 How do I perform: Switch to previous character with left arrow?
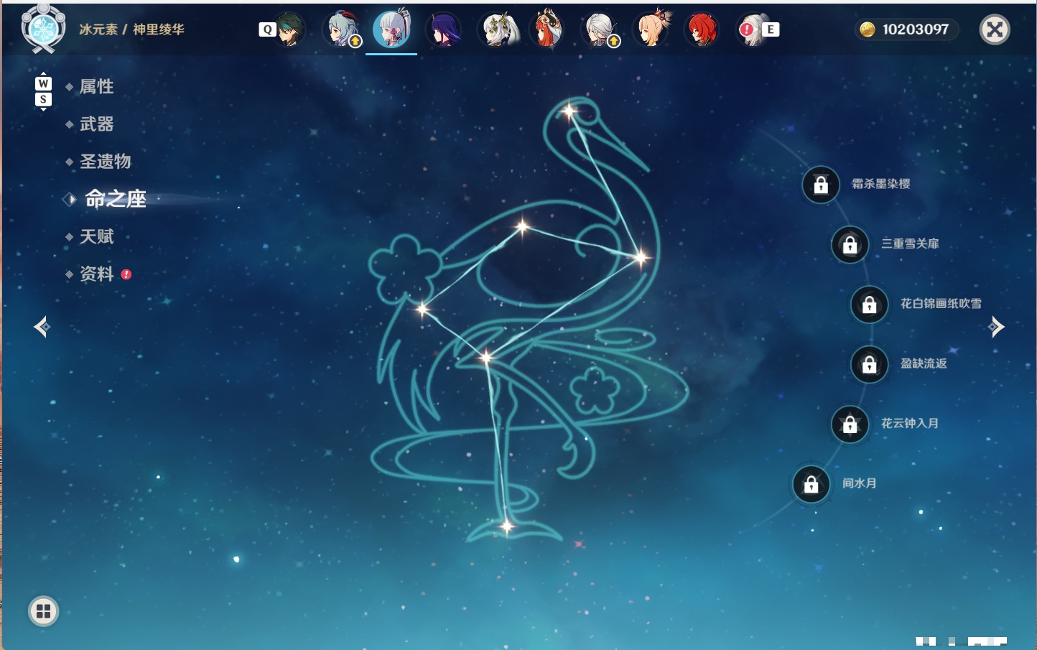coord(42,327)
